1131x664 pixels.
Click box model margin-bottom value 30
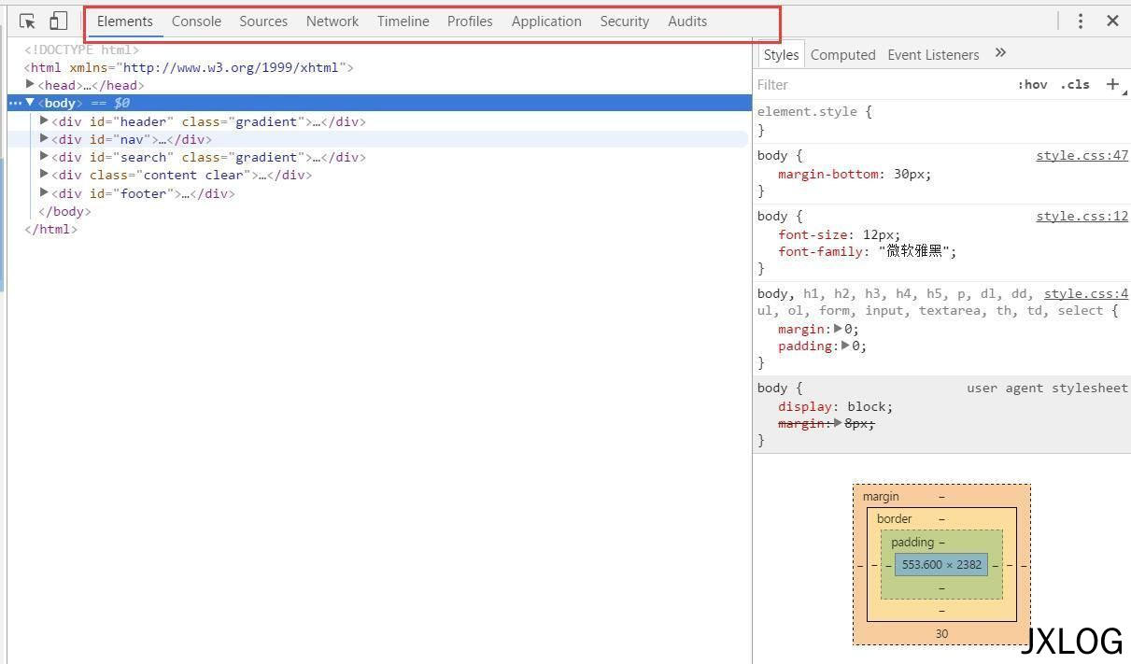(941, 634)
